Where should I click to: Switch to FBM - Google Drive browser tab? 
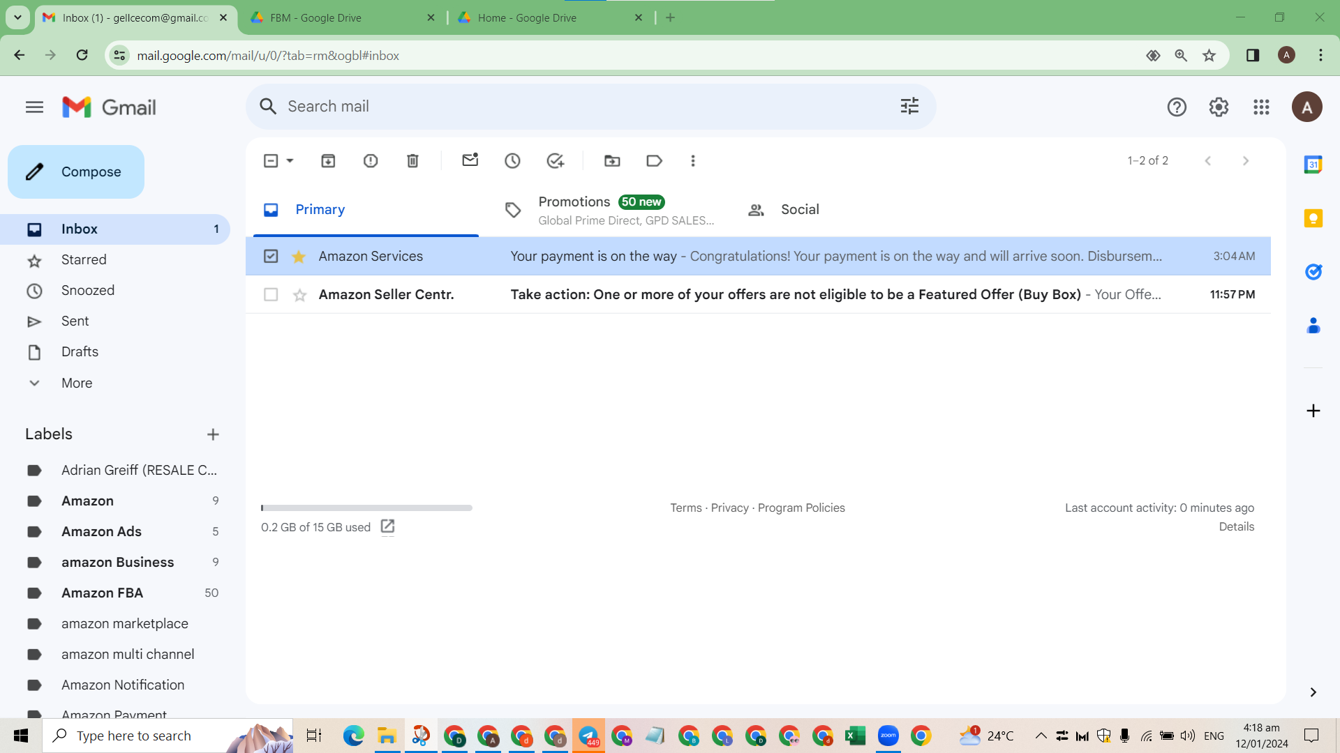pyautogui.click(x=342, y=18)
